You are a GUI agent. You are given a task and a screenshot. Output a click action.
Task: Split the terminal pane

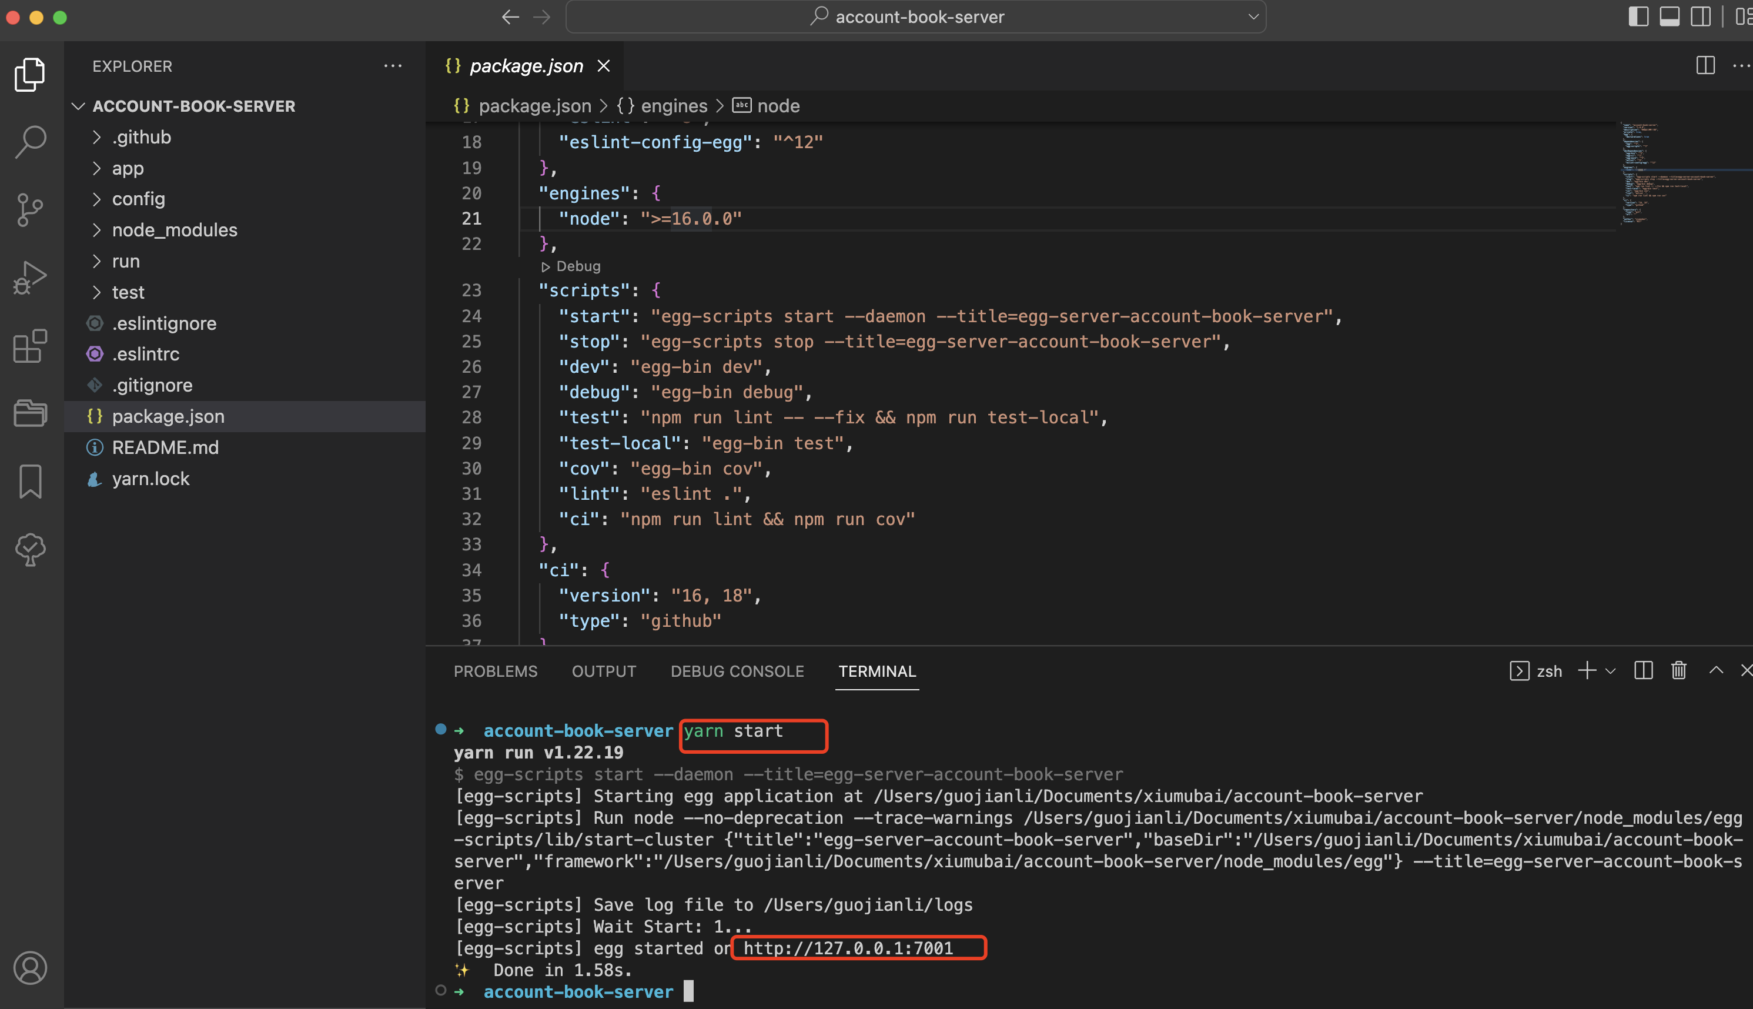pos(1643,670)
